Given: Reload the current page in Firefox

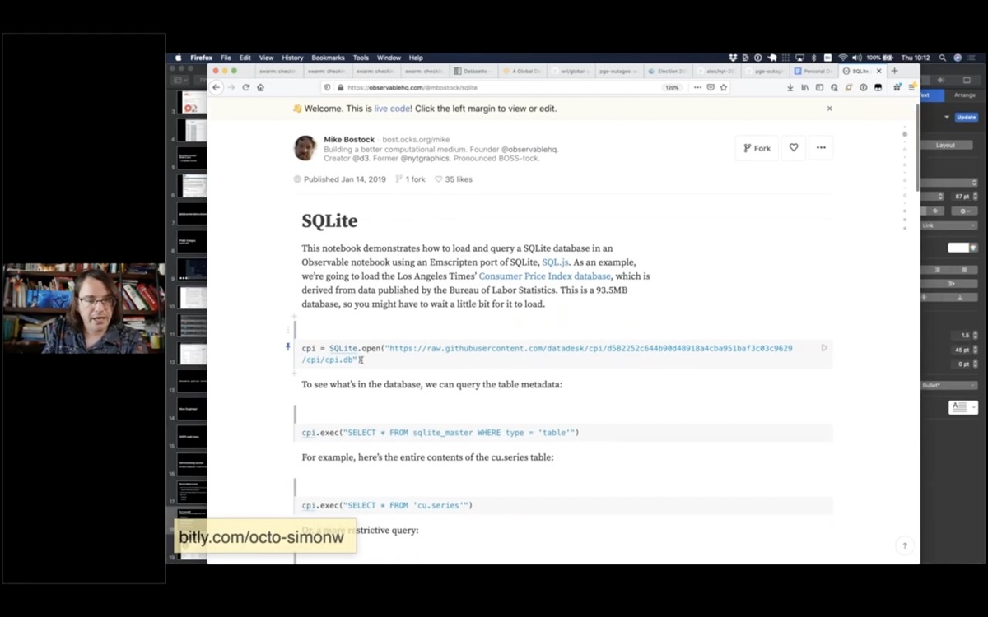Looking at the screenshot, I should coord(246,87).
